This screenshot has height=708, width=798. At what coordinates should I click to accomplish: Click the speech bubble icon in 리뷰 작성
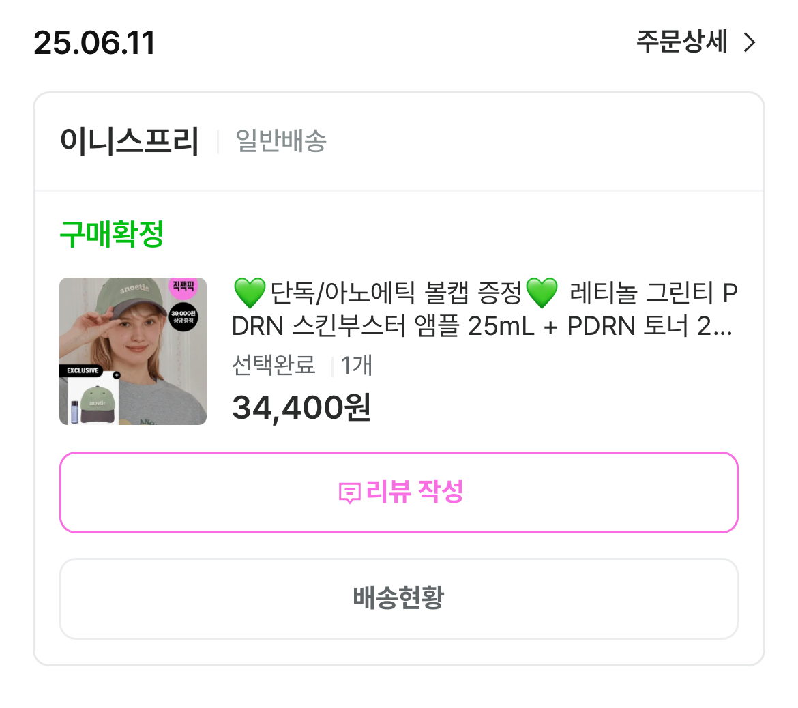coord(349,492)
